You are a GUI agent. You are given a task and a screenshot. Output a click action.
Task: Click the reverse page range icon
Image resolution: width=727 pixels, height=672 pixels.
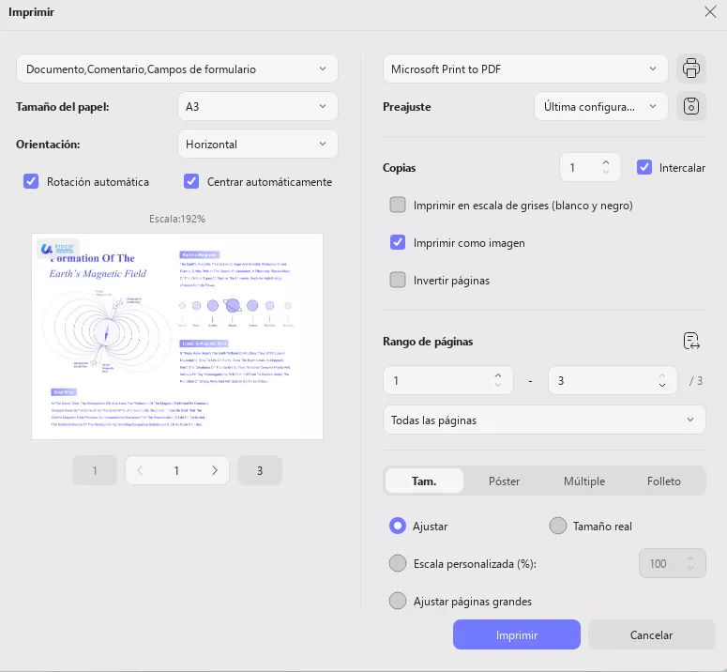click(x=692, y=342)
